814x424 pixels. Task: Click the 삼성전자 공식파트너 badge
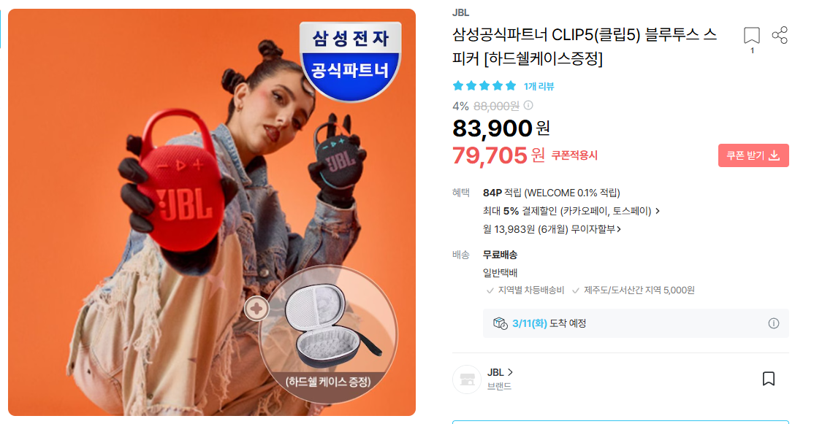click(x=351, y=61)
